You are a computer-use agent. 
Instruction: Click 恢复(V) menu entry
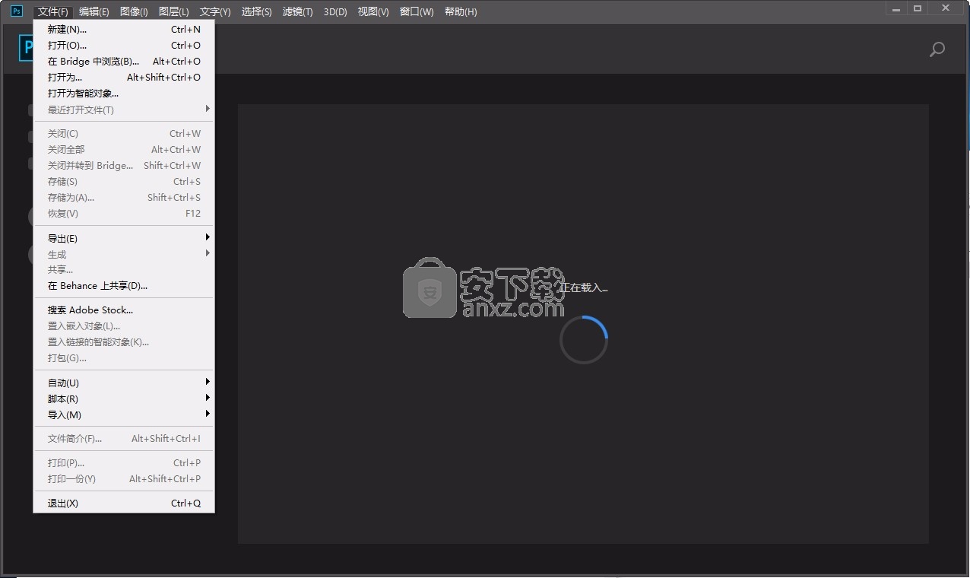point(124,214)
